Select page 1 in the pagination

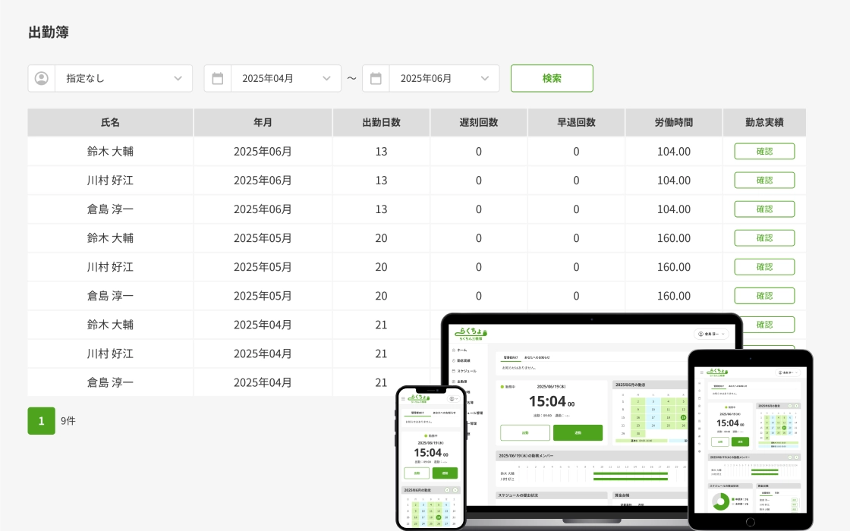point(41,421)
